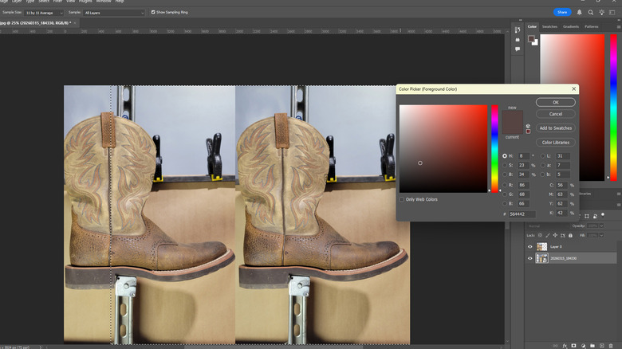Select the R red radio button
This screenshot has width=622, height=349.
coord(505,185)
